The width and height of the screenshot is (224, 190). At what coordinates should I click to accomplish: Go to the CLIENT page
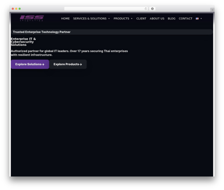[x=141, y=18]
